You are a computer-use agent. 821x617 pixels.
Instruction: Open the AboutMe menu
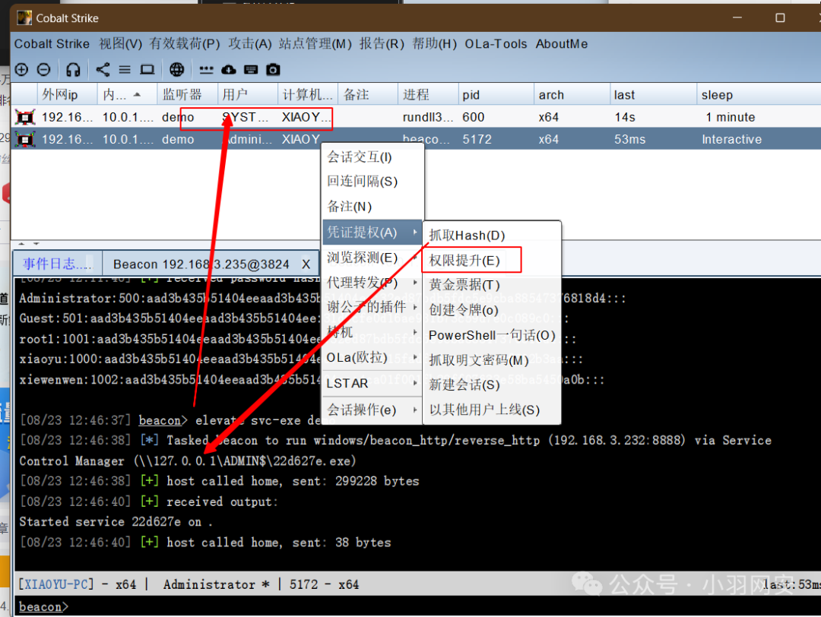562,44
